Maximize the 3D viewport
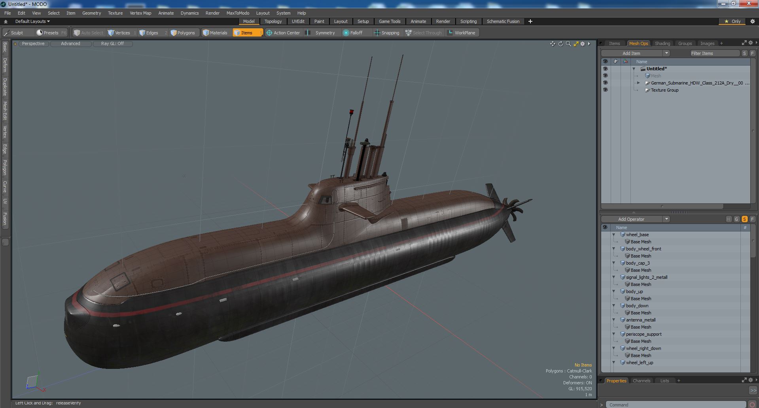Viewport: 759px width, 408px height. point(576,44)
